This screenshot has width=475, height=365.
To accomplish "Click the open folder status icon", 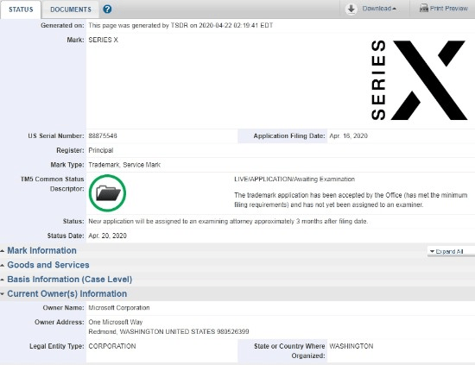I will tap(107, 193).
